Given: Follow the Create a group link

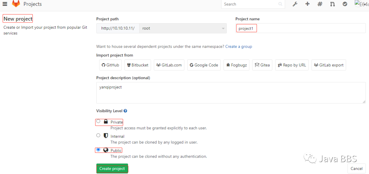Looking at the screenshot, I should (238, 46).
